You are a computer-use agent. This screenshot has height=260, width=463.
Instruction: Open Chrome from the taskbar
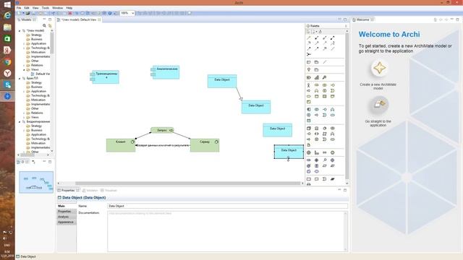click(x=7, y=62)
